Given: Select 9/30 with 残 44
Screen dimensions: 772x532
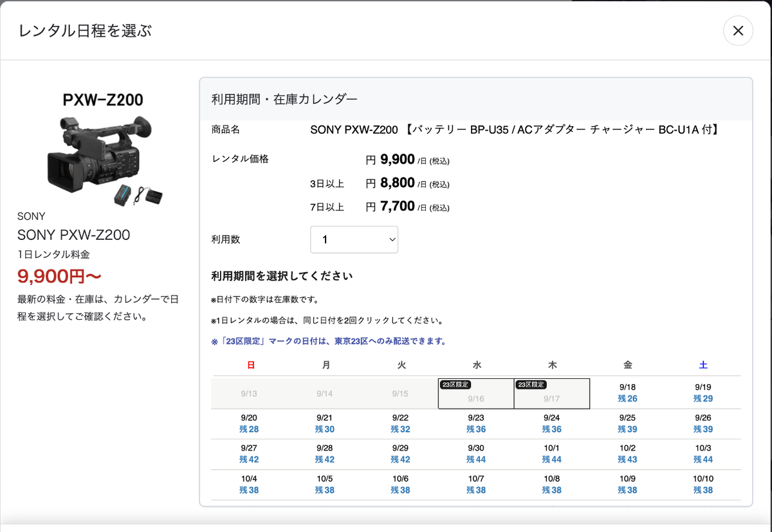Looking at the screenshot, I should click(x=476, y=454).
